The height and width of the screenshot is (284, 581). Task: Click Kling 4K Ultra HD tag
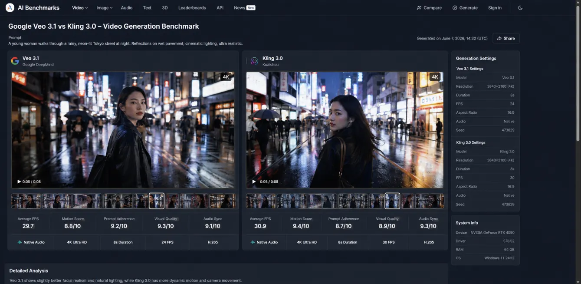pyautogui.click(x=307, y=242)
